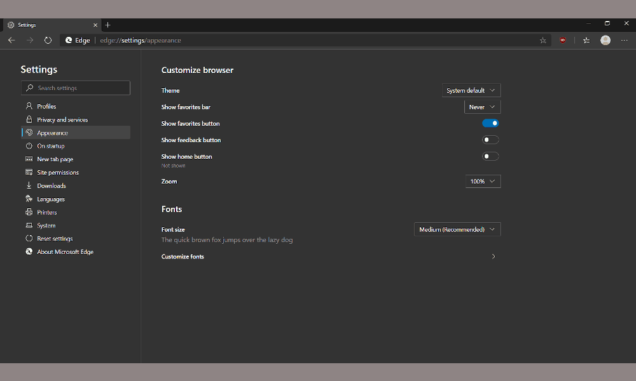Click the Downloads arrow icon
Image resolution: width=636 pixels, height=381 pixels.
[29, 185]
